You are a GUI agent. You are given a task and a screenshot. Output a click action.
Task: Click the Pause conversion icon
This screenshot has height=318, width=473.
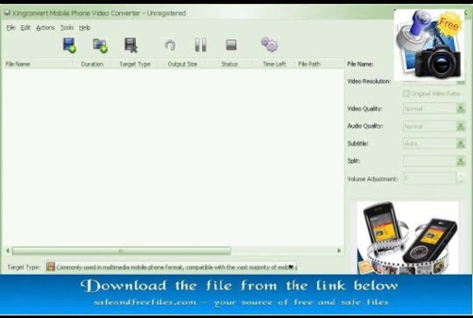(x=201, y=45)
